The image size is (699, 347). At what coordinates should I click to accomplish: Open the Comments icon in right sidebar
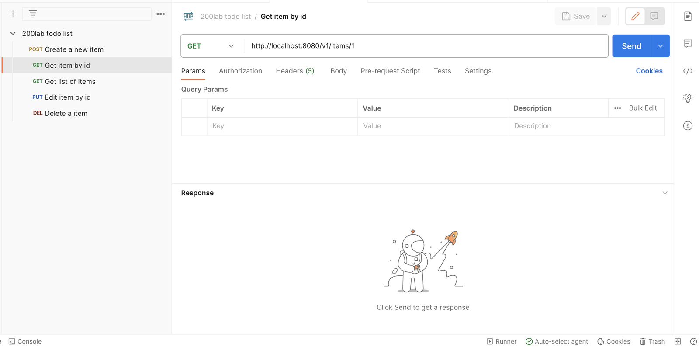coord(688,43)
